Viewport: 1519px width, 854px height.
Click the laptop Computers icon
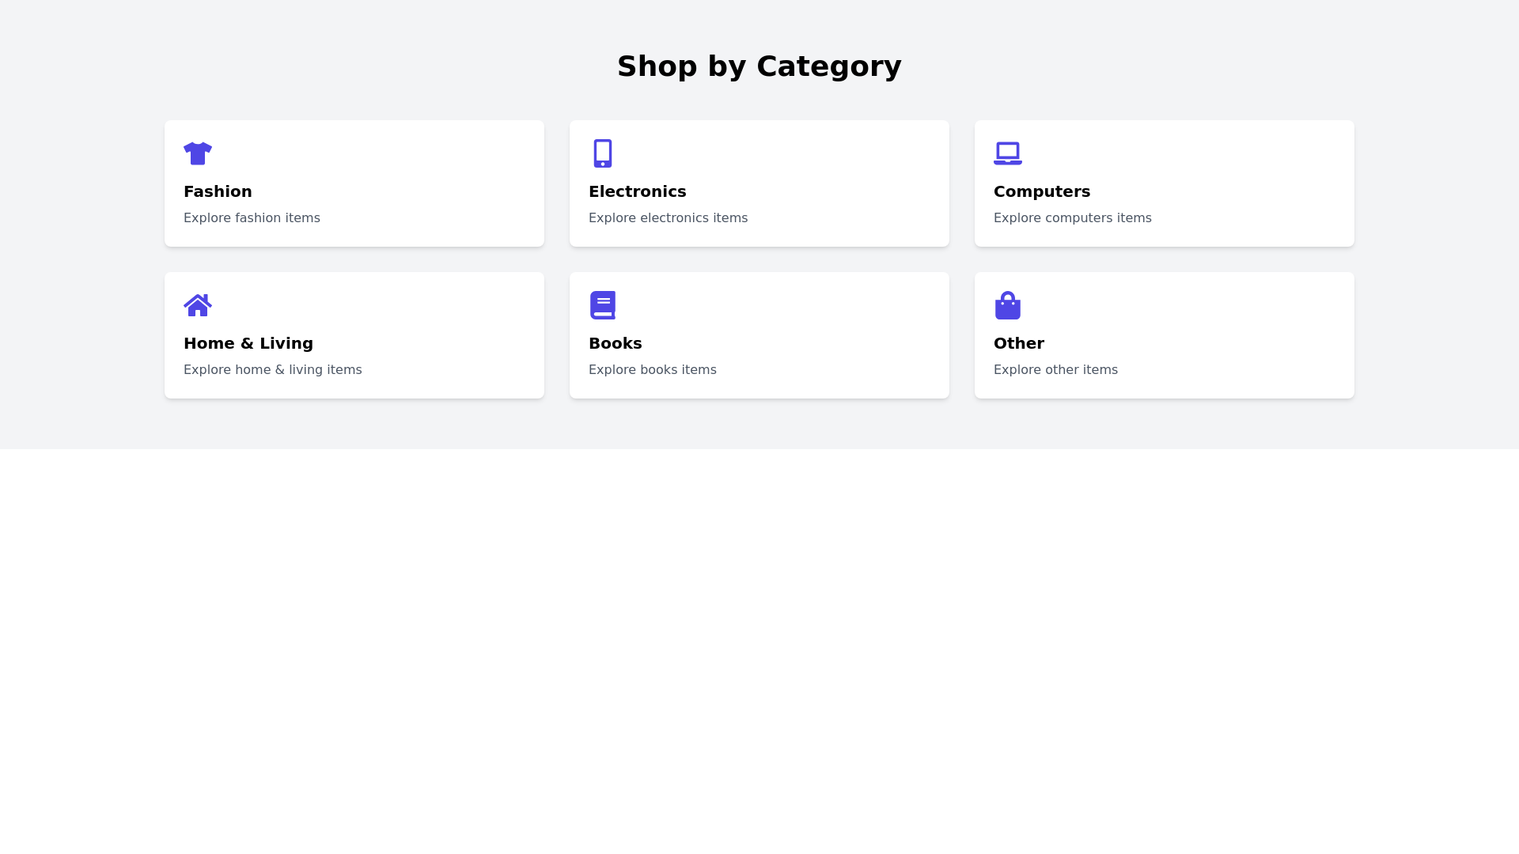tap(1007, 153)
